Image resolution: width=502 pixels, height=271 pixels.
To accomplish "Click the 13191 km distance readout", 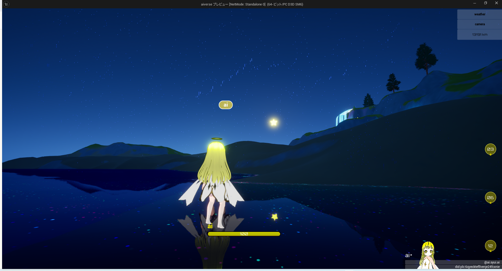I will pyautogui.click(x=479, y=35).
